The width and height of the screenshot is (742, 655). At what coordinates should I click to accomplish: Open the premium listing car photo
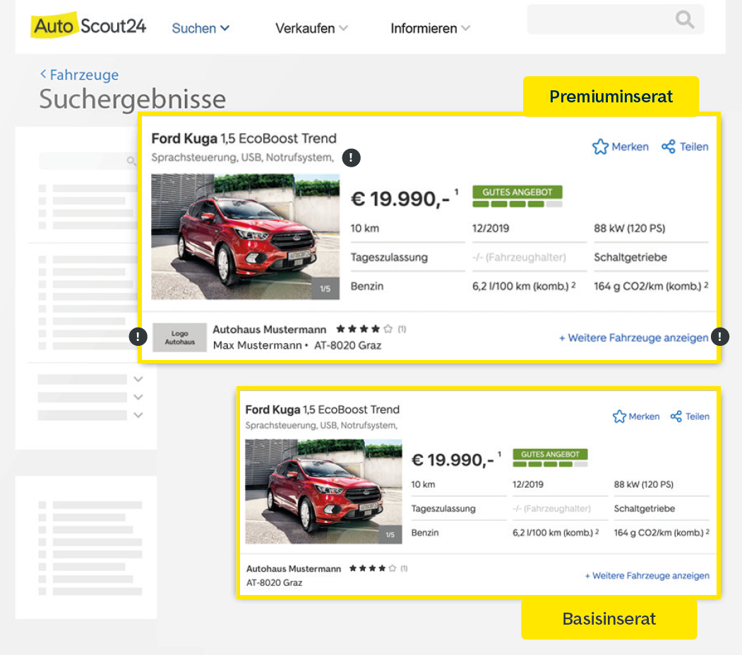tap(245, 236)
